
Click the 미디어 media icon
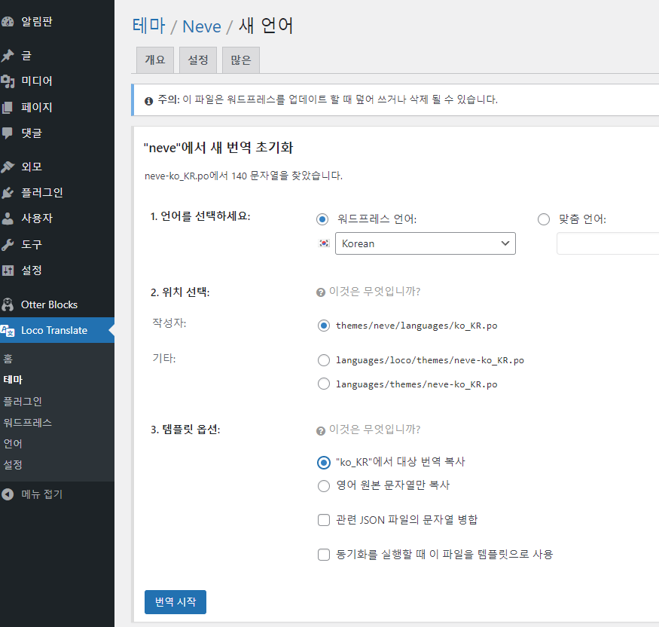(8, 81)
